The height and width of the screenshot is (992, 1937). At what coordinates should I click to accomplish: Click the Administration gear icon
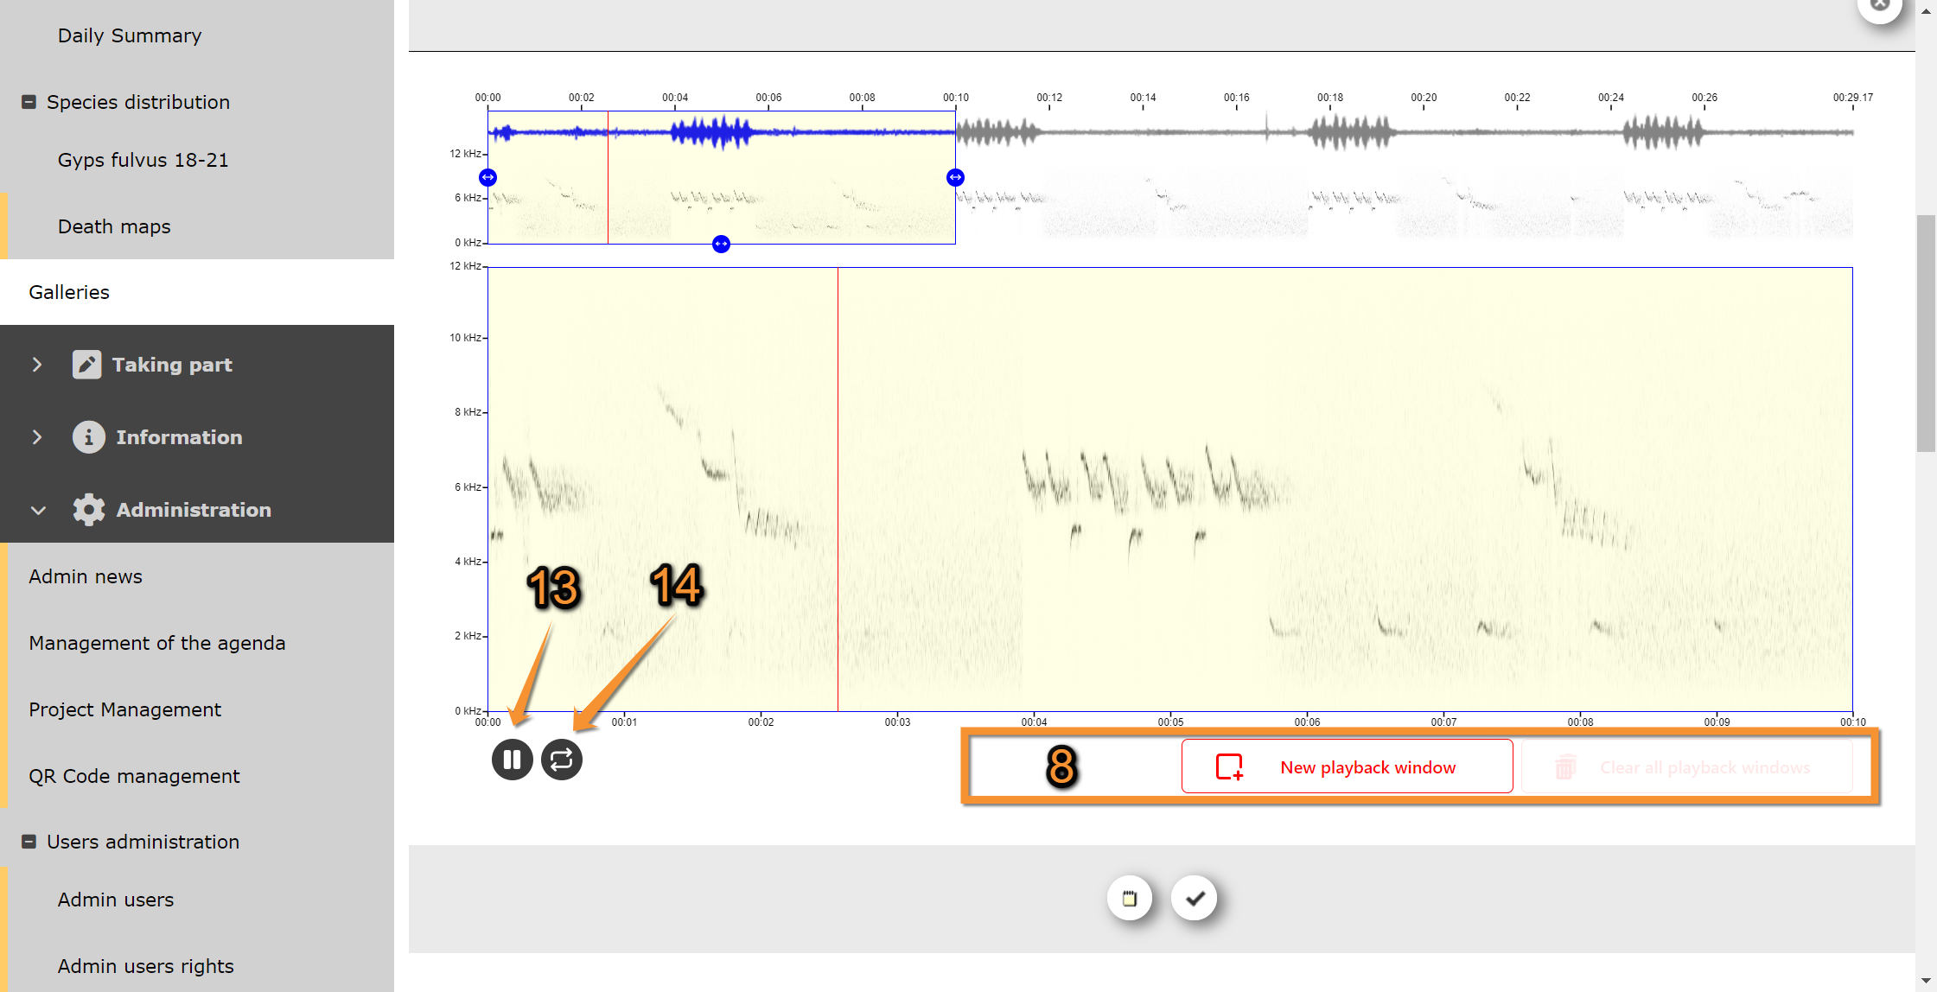(88, 510)
